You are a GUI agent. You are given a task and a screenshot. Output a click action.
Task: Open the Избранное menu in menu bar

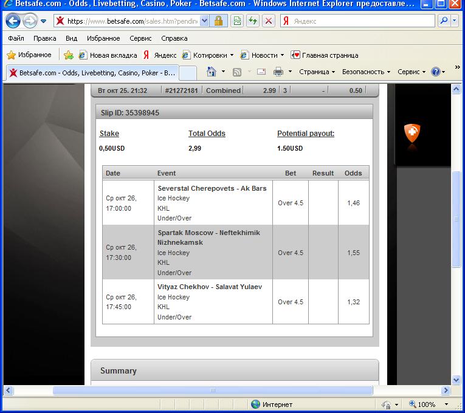103,38
